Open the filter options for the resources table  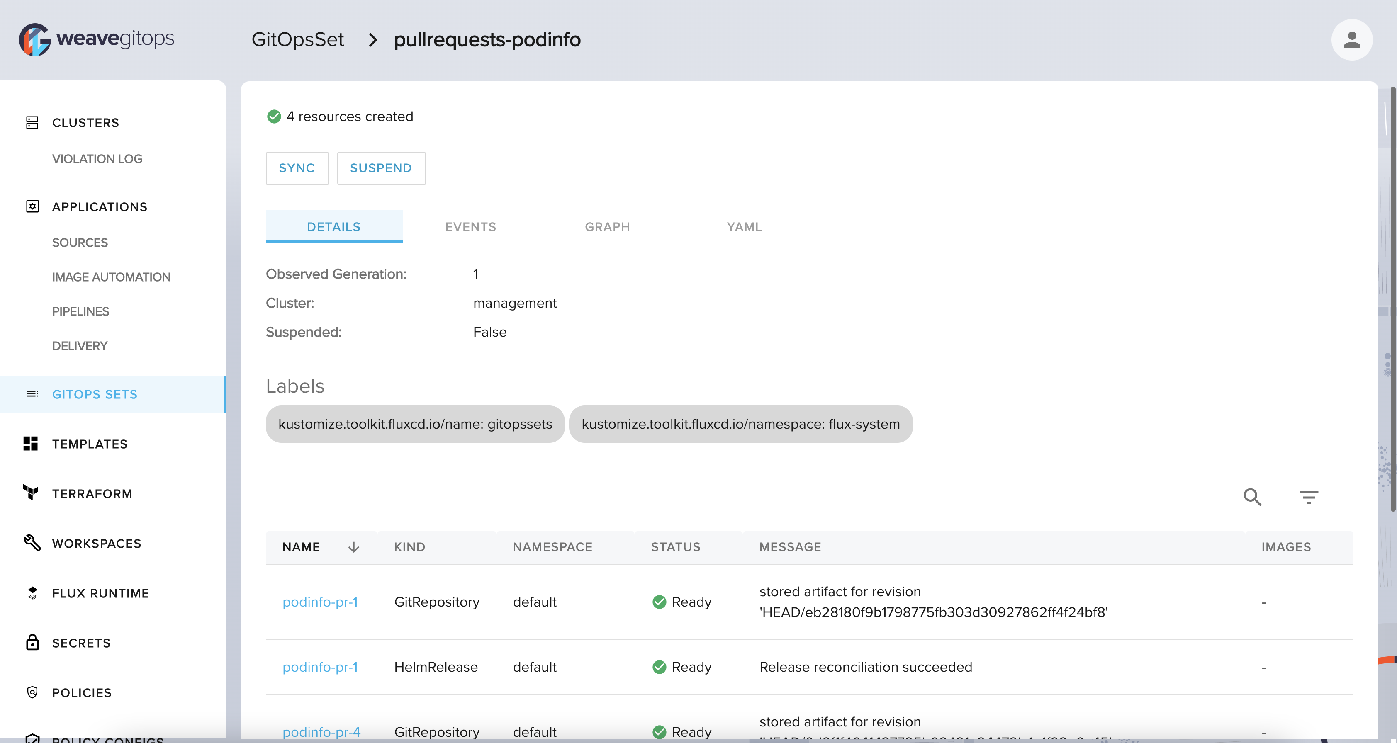[1309, 497]
